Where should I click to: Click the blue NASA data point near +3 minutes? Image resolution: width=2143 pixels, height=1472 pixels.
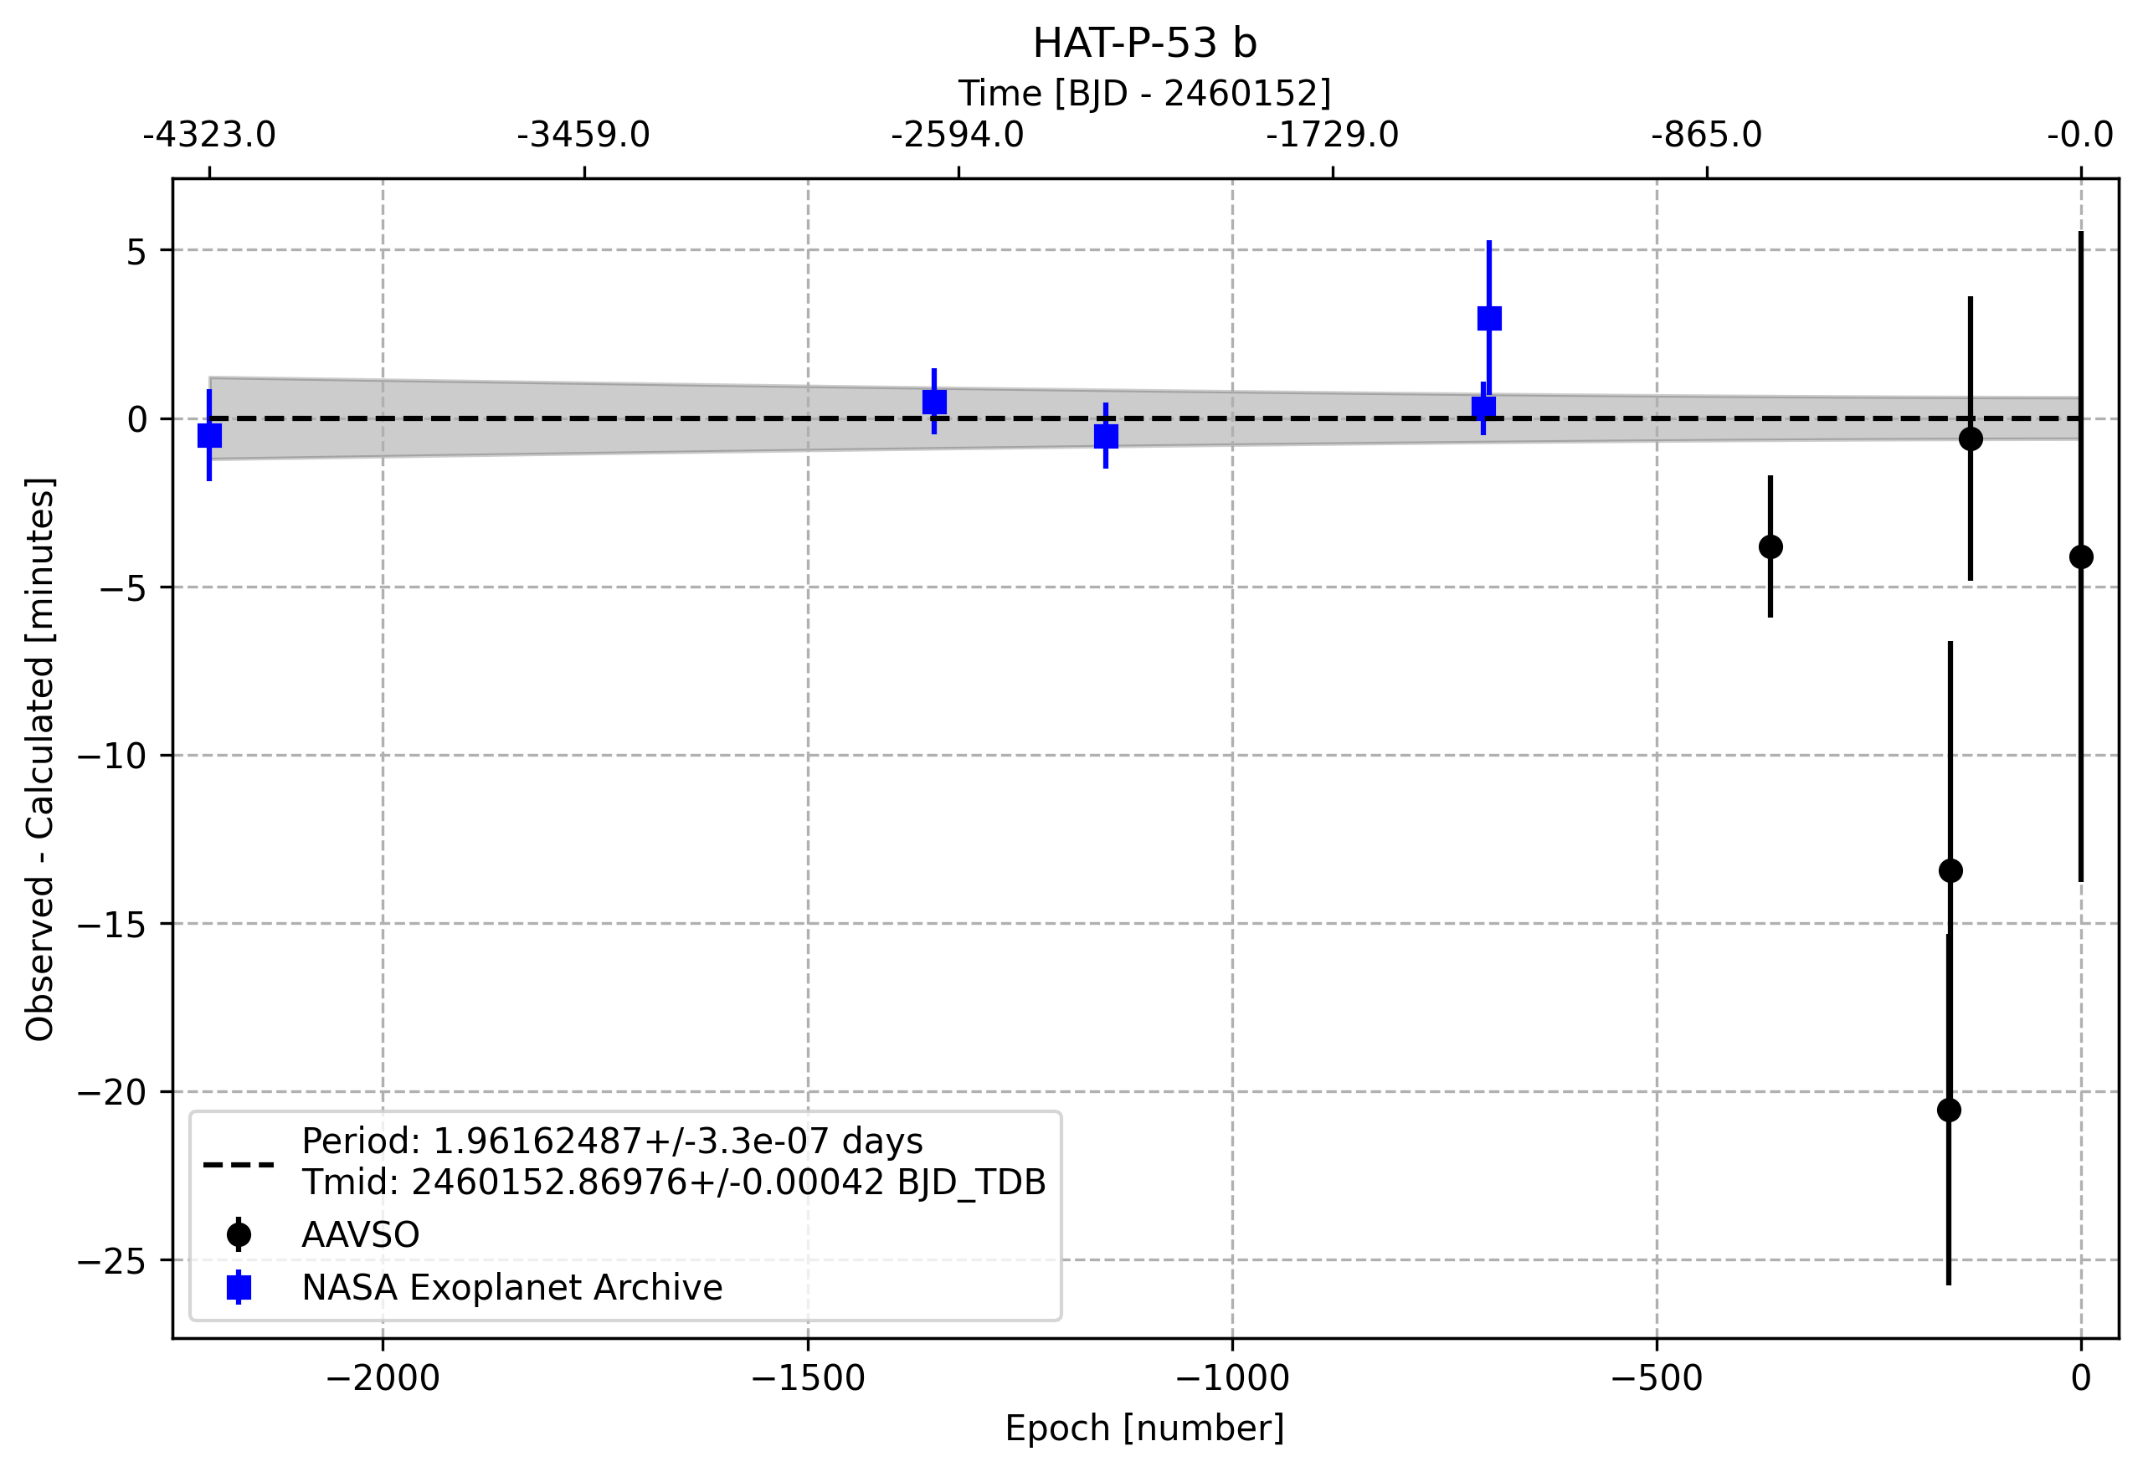click(x=1489, y=318)
